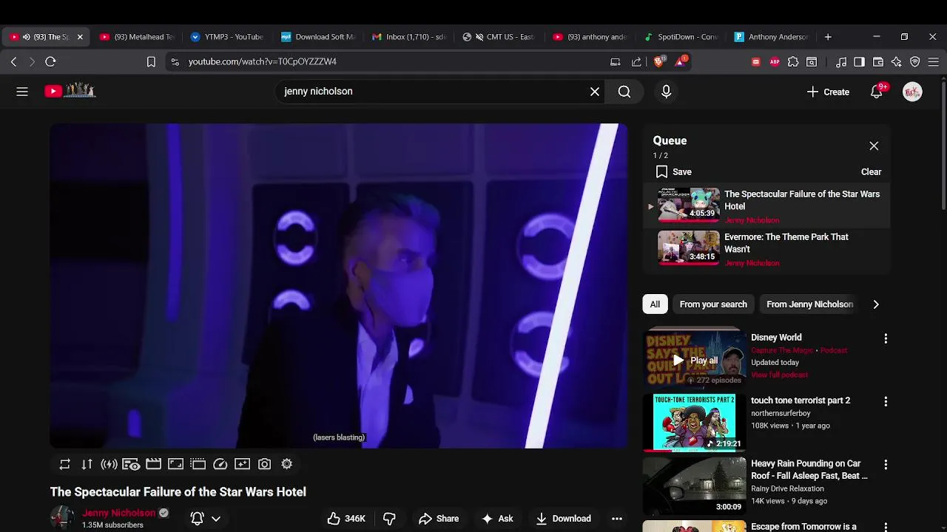Viewport: 947px width, 532px height.
Task: Click the Brave Shields lion icon
Action: tap(658, 62)
